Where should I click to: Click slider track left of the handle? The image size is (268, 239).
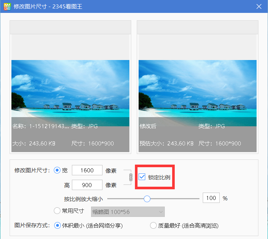(x=125, y=198)
